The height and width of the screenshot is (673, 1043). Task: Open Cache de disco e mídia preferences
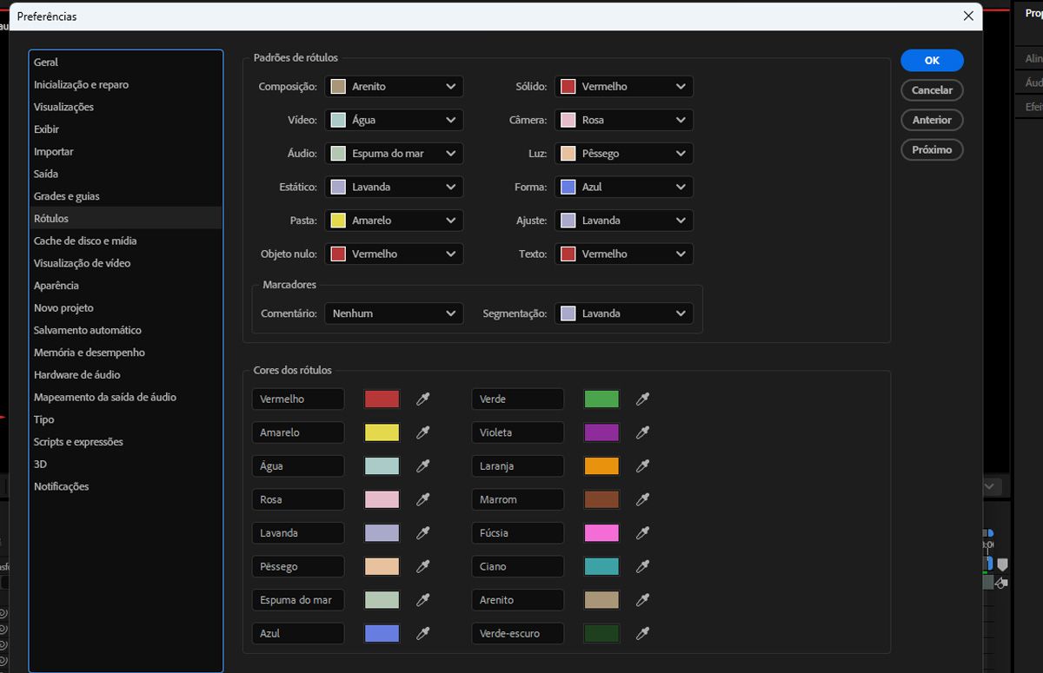[x=126, y=241]
